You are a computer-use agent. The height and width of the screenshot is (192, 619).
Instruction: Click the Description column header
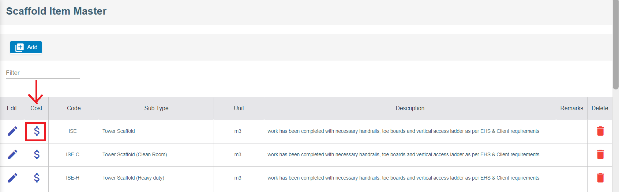pos(410,108)
